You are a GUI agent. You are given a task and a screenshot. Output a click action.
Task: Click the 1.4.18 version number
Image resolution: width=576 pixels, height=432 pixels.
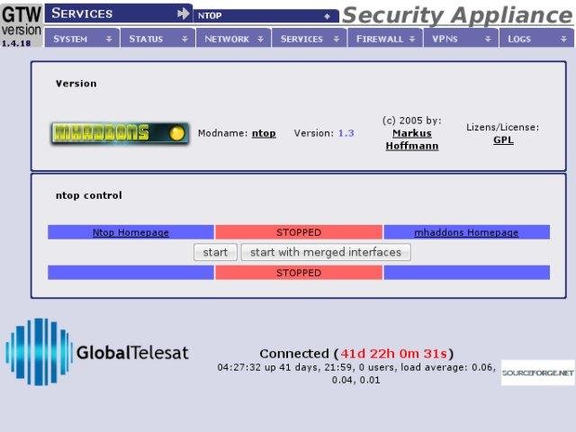pos(16,43)
